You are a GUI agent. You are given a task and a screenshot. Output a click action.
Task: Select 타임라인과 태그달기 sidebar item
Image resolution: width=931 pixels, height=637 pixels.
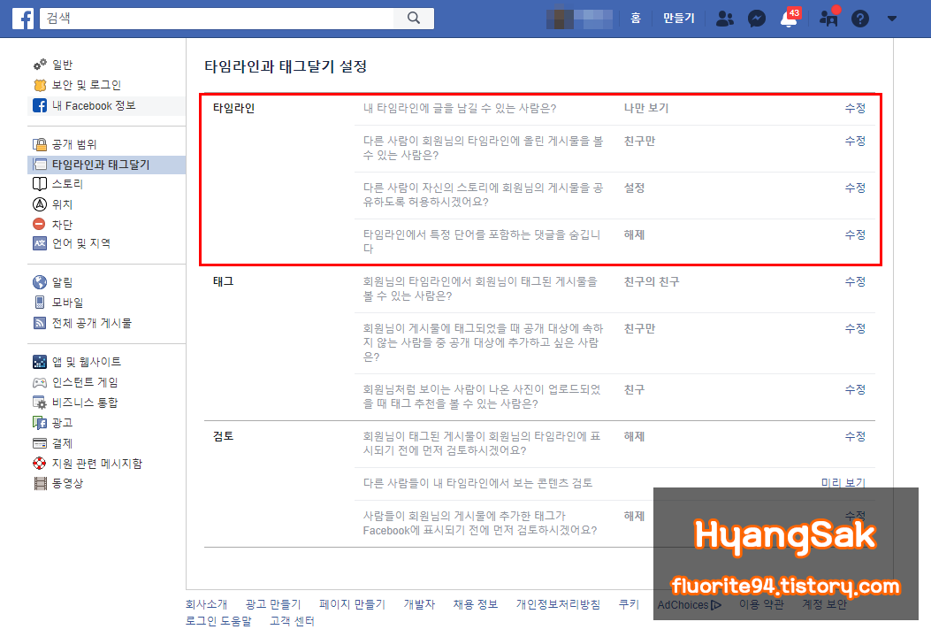pyautogui.click(x=107, y=165)
